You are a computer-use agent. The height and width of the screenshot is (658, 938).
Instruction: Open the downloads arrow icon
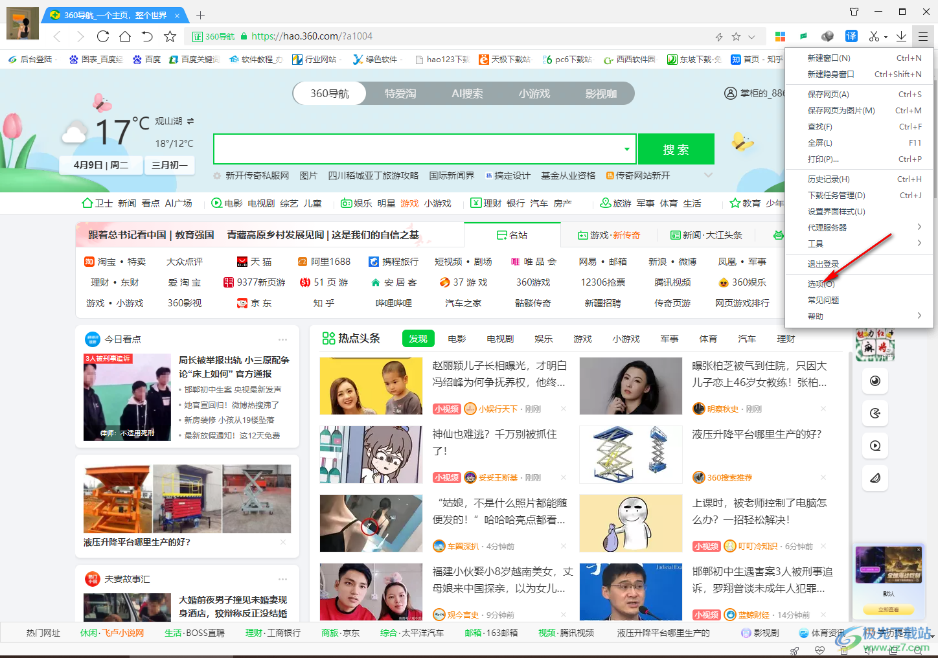(901, 36)
